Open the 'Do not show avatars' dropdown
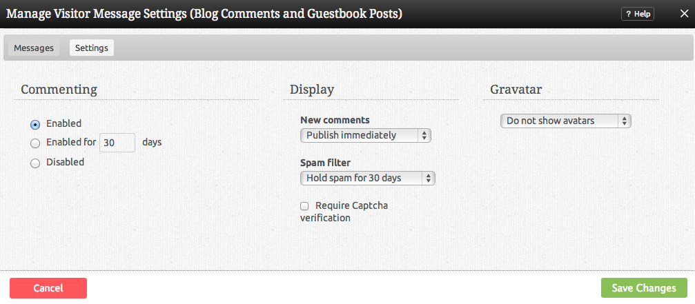Image resolution: width=695 pixels, height=304 pixels. point(566,121)
